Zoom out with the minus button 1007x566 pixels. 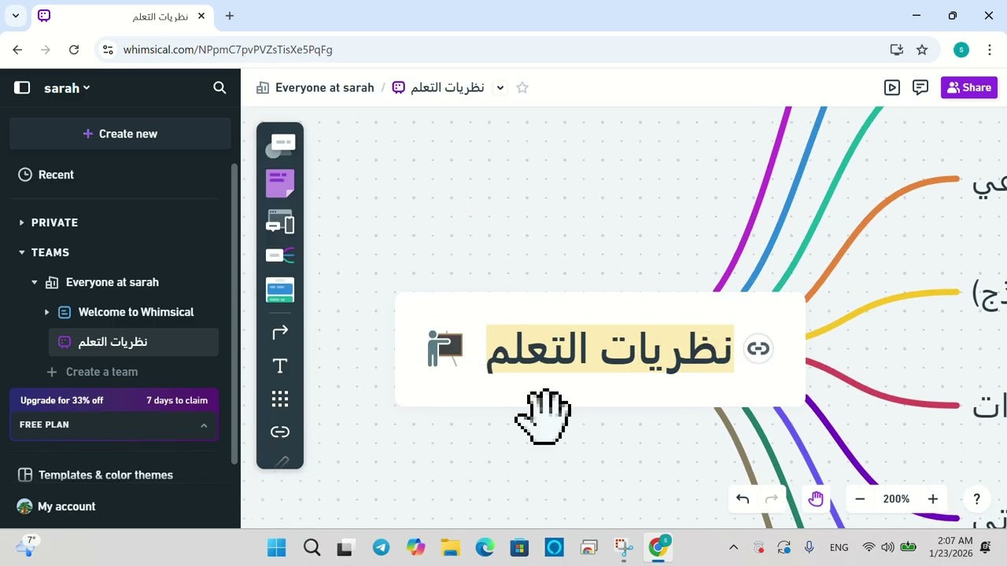860,498
